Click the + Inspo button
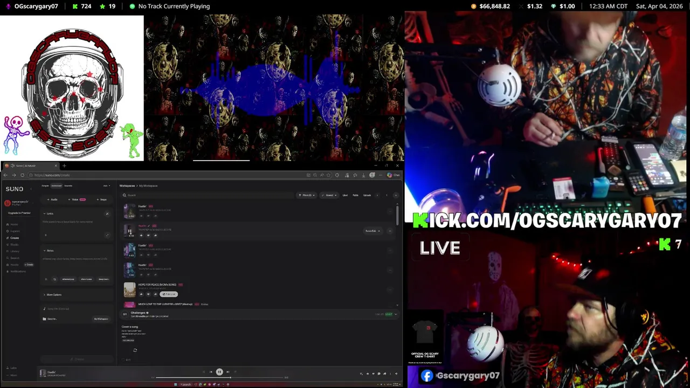 coord(101,199)
